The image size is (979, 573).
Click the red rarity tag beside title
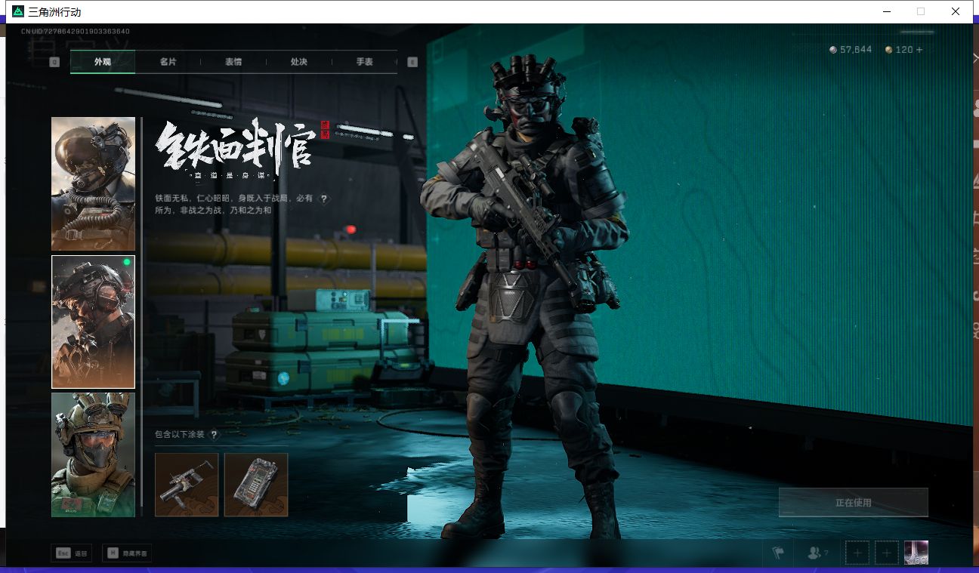coord(326,129)
